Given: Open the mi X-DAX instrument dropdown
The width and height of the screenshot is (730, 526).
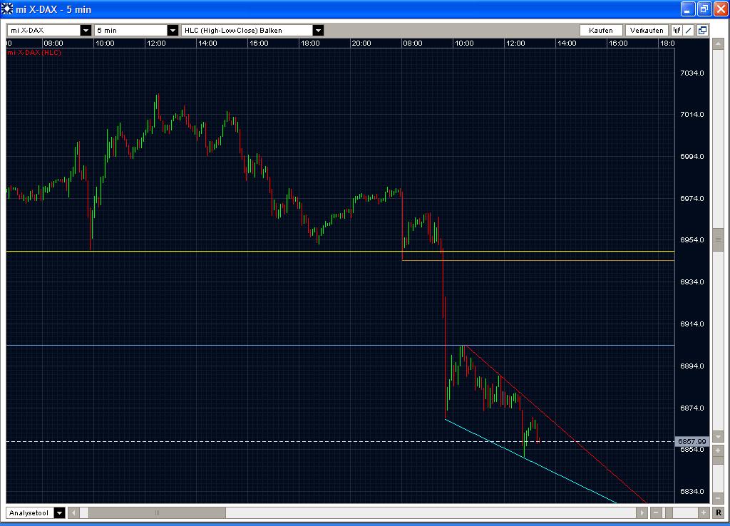Looking at the screenshot, I should [86, 30].
